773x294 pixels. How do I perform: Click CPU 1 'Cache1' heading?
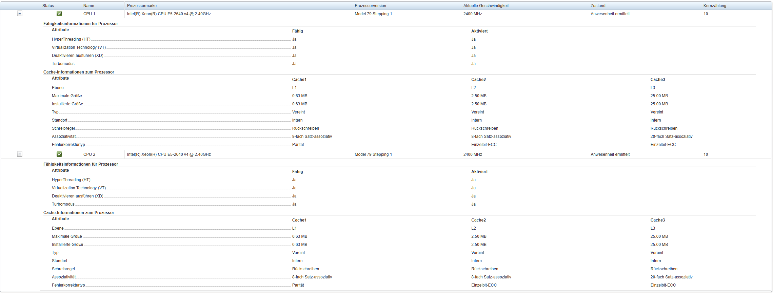(x=299, y=80)
